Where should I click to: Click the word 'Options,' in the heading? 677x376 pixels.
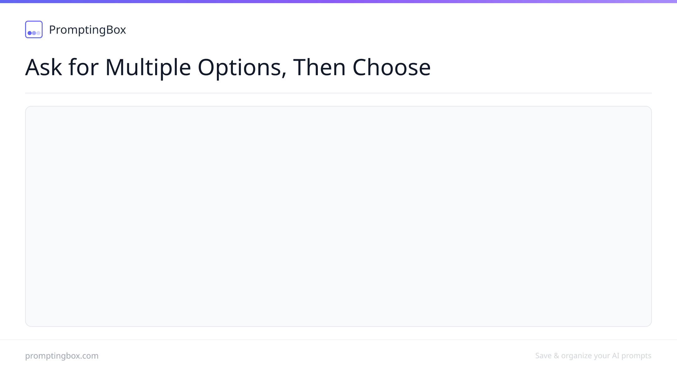click(242, 68)
